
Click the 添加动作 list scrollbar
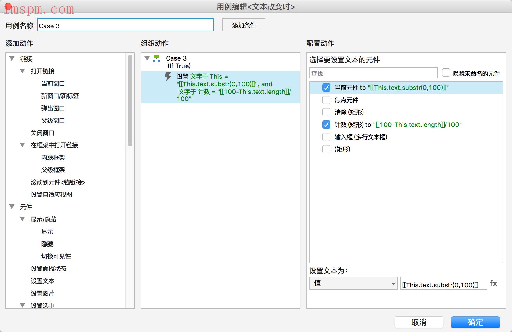[x=130, y=100]
